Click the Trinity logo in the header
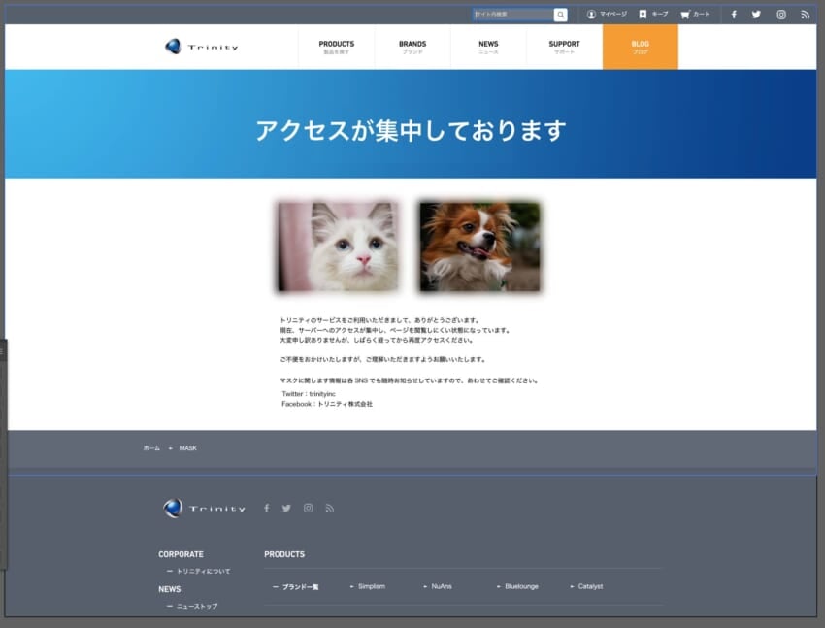 pos(201,47)
